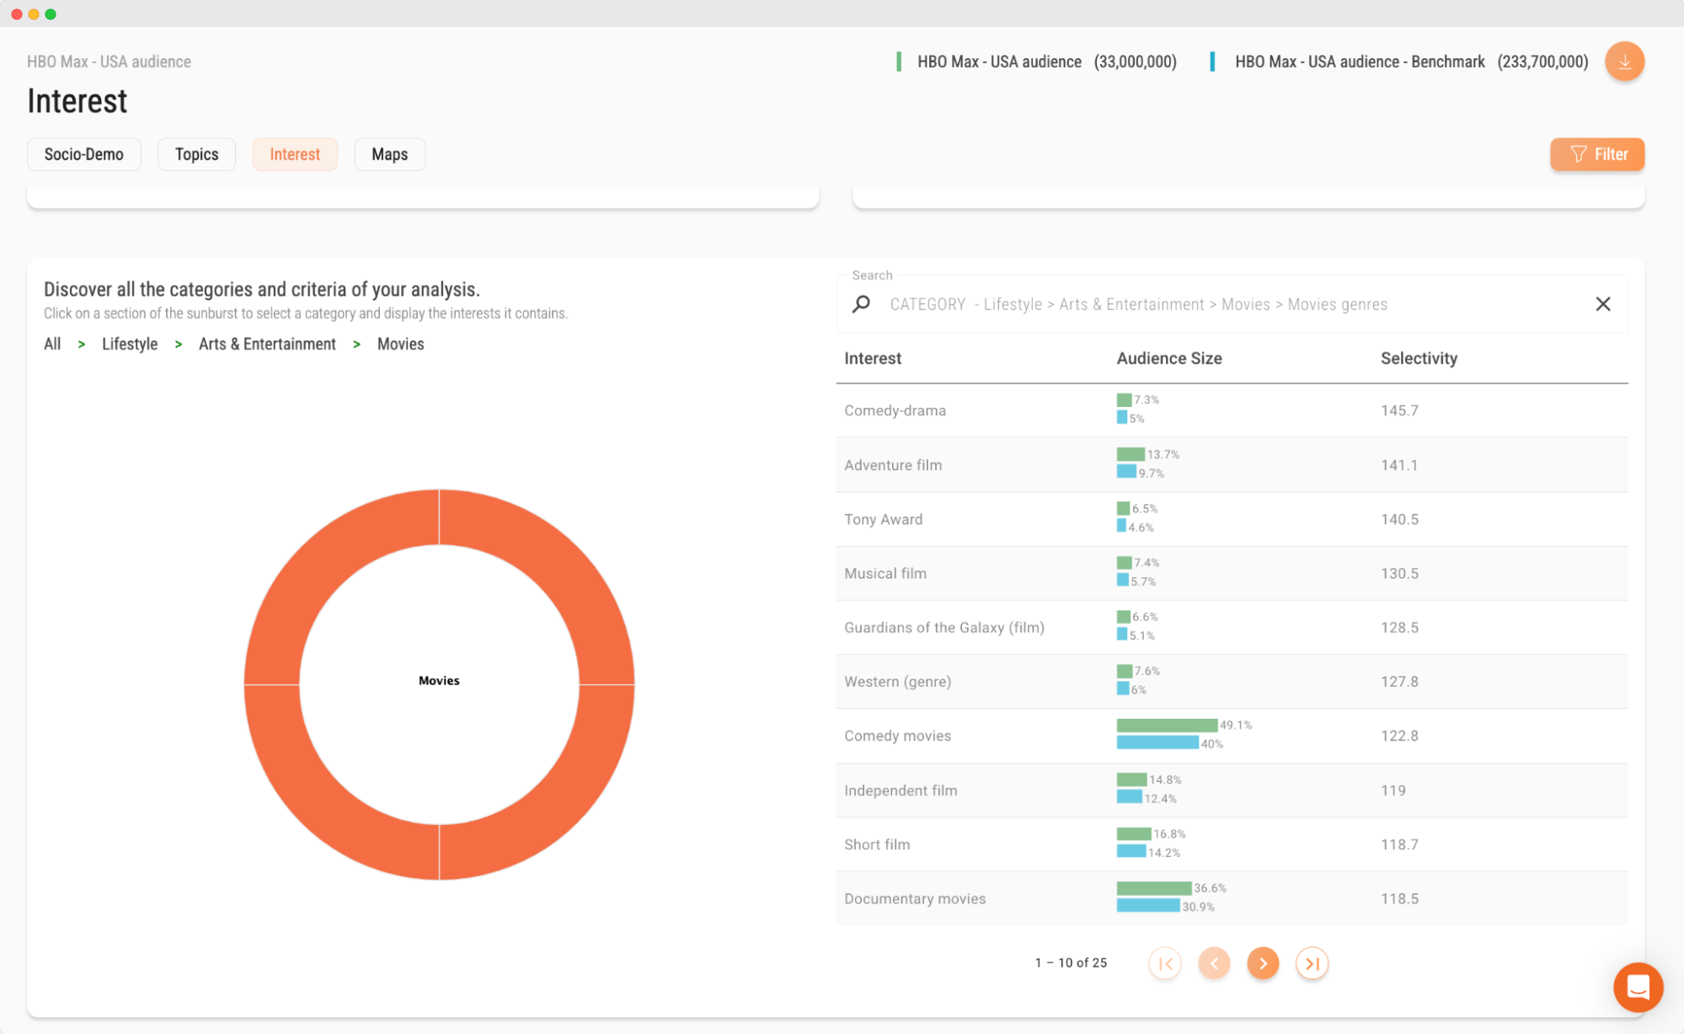This screenshot has width=1684, height=1034.
Task: Click the Movies center of sunburst
Action: click(439, 681)
